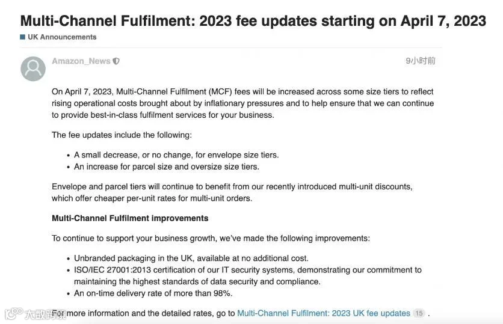Click the moderator shield icon beside Amazon_News
This screenshot has height=324, width=503.
point(116,61)
